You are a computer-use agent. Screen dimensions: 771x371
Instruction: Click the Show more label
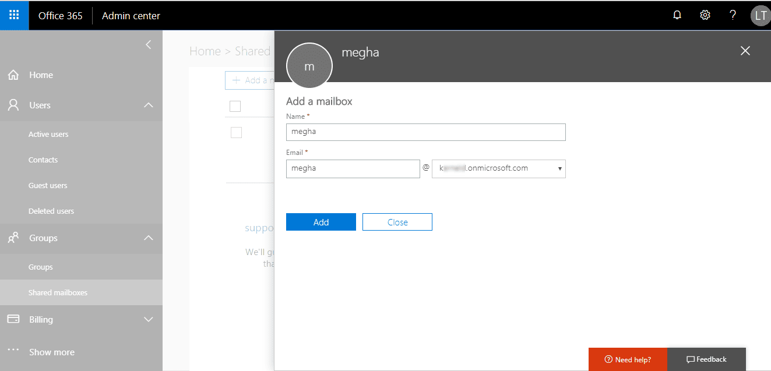click(52, 352)
